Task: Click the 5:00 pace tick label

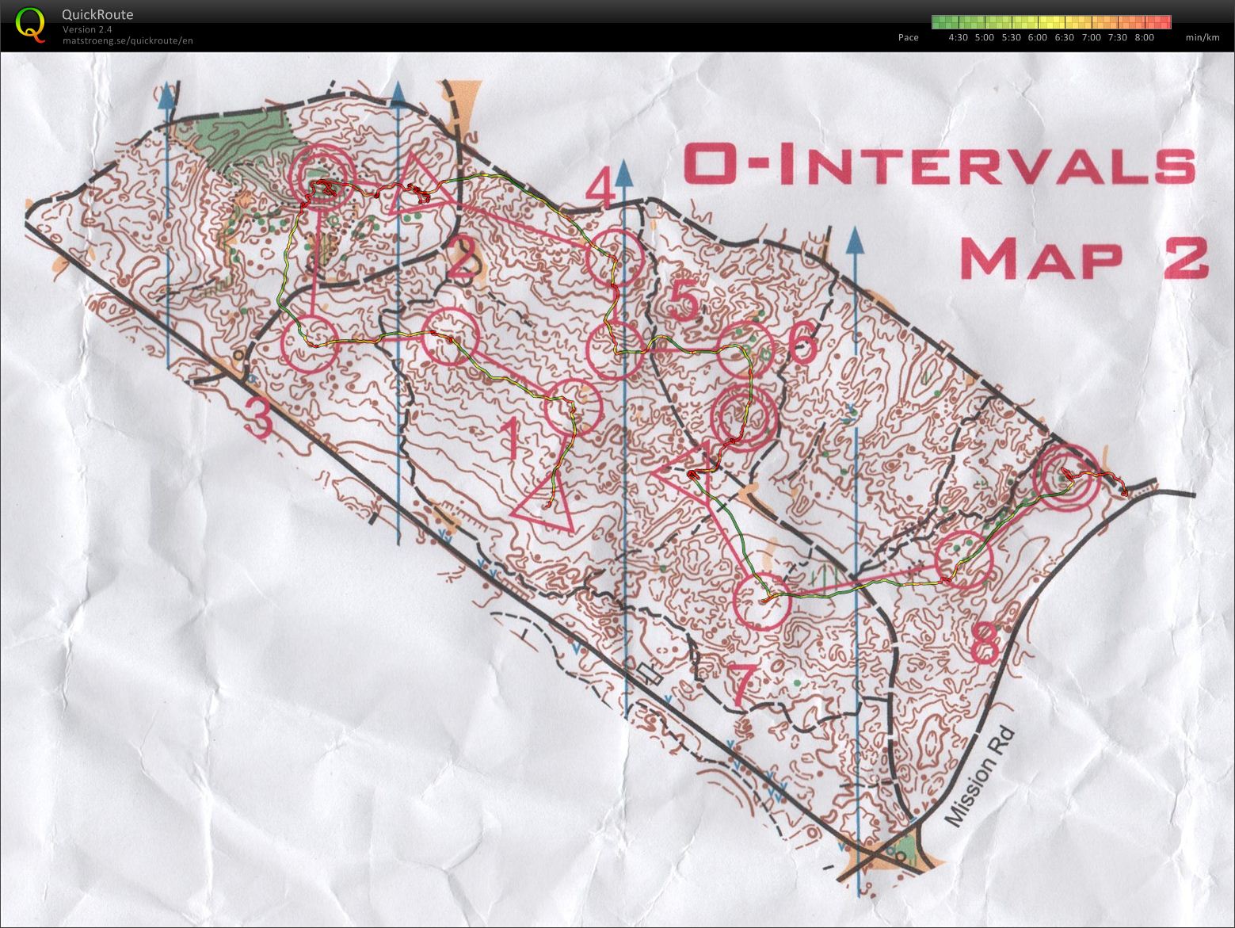Action: (985, 37)
